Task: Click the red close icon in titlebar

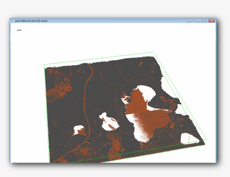Action: tap(212, 20)
